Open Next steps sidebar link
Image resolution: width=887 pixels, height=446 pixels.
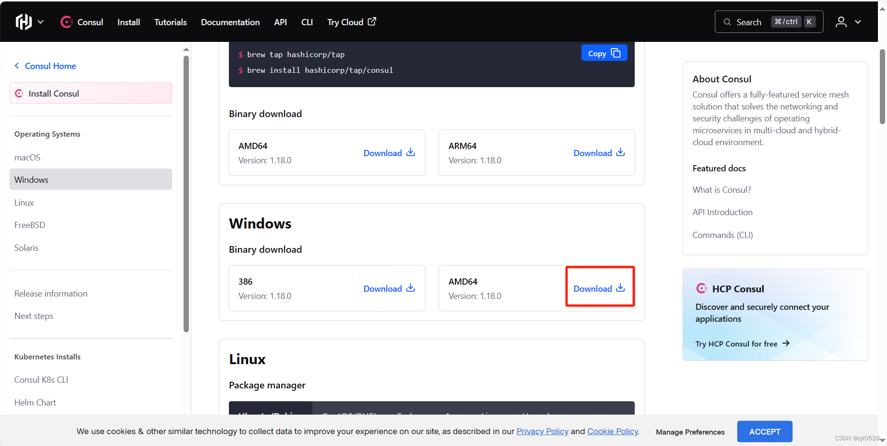coord(34,316)
